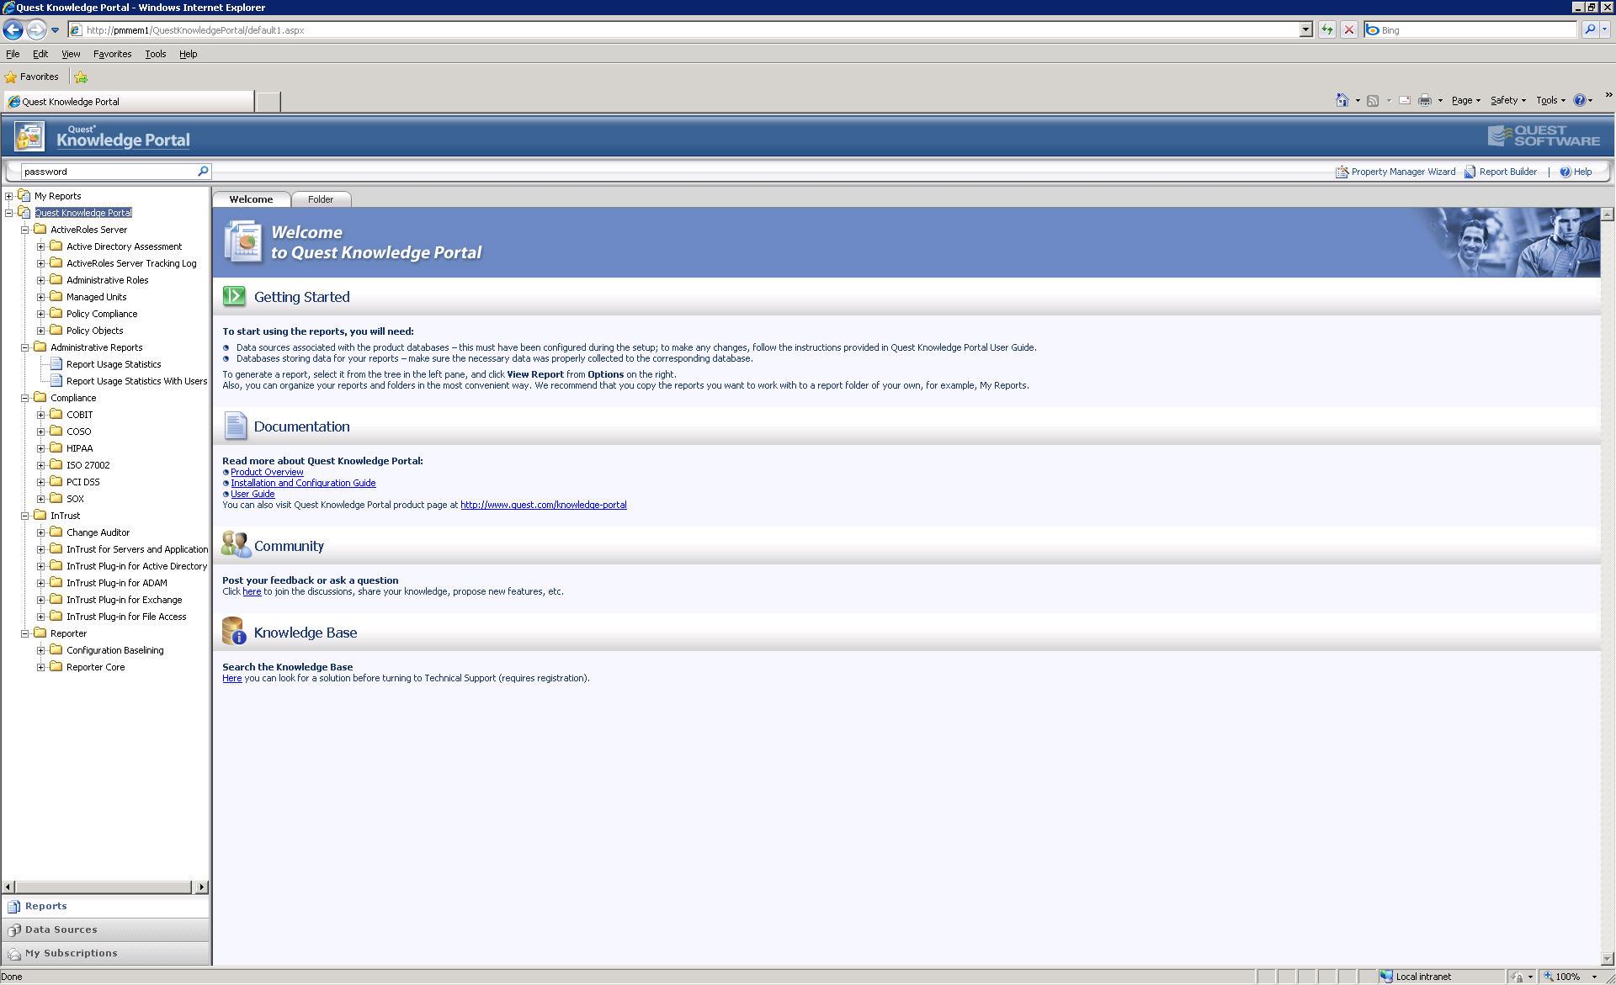The width and height of the screenshot is (1616, 985).
Task: Open the Page command dropdown
Action: tap(1465, 100)
